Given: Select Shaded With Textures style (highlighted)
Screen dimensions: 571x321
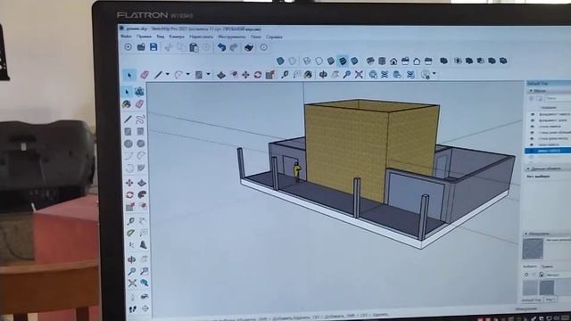Looking at the screenshot, I should click(343, 61).
